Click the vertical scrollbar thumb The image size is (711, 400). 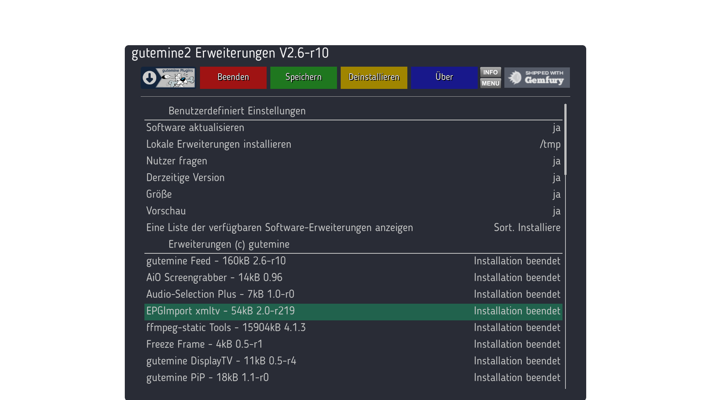[x=565, y=139]
